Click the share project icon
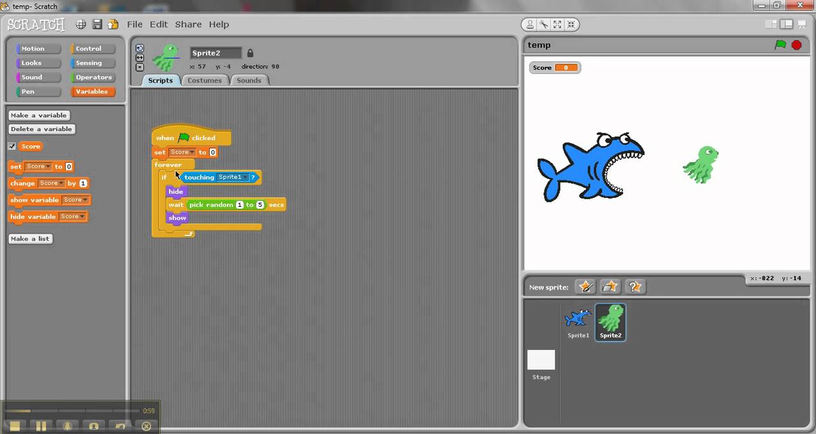 click(x=113, y=24)
